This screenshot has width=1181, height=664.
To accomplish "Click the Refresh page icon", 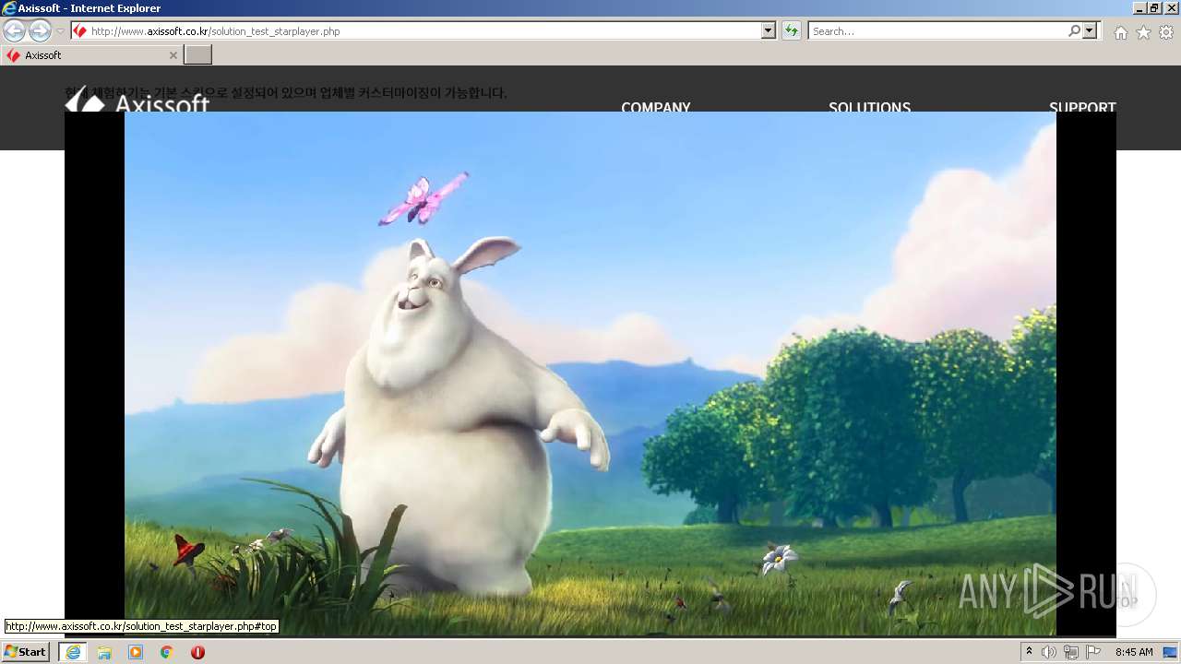I will point(791,31).
